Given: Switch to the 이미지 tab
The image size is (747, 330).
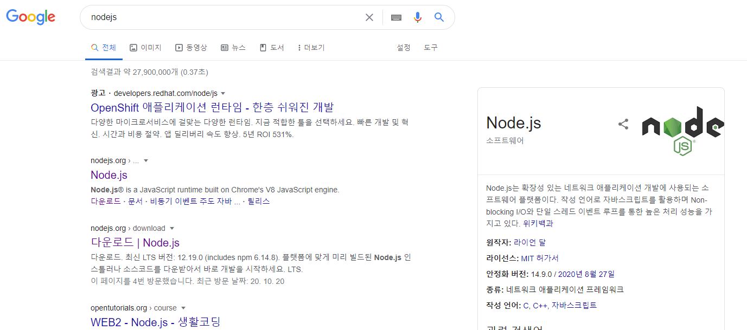Looking at the screenshot, I should (145, 48).
